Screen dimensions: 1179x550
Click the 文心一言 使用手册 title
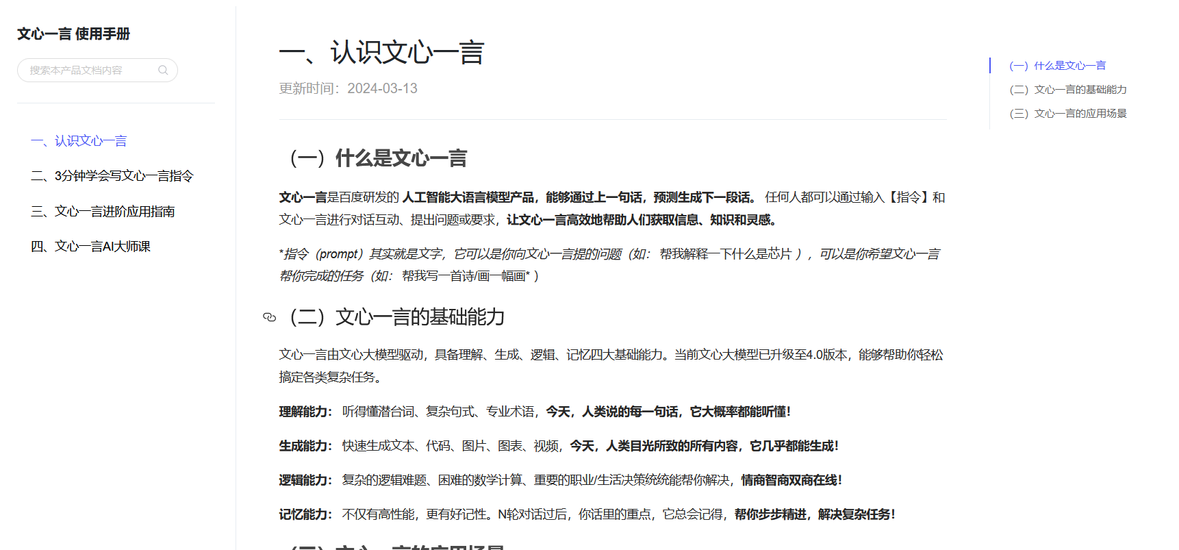pyautogui.click(x=73, y=34)
